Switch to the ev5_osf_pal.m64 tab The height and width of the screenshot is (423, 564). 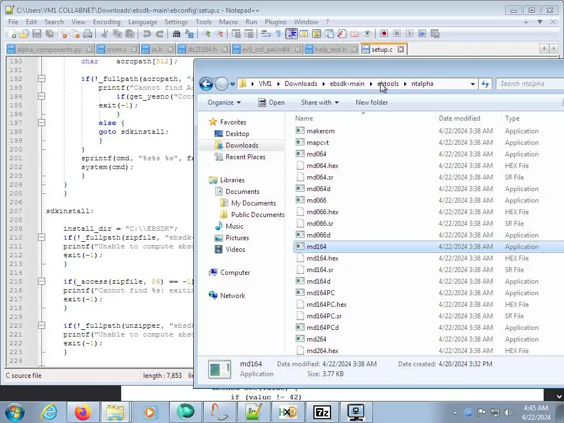tap(266, 49)
